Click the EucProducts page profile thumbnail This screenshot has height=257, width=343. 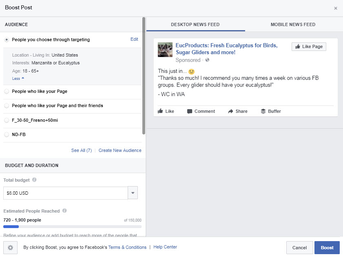165,49
